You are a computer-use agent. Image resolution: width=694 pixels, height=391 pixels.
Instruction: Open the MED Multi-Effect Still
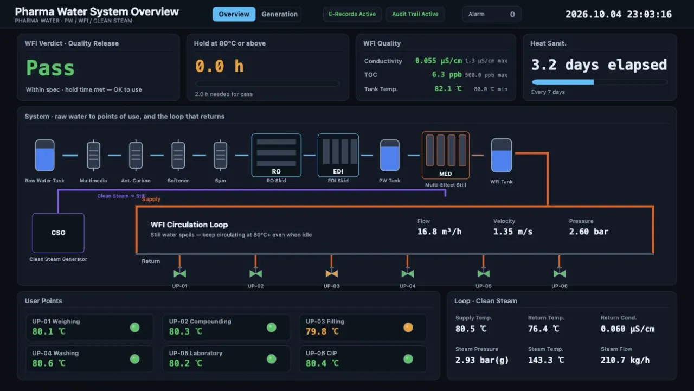click(x=446, y=155)
